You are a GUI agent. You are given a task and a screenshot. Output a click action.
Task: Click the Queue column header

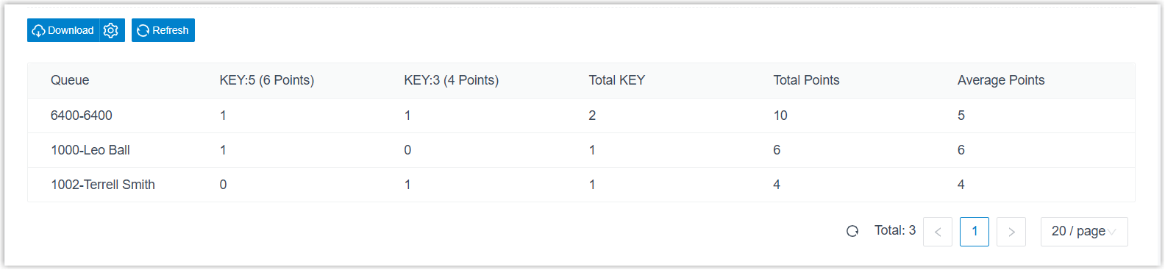[x=70, y=80]
